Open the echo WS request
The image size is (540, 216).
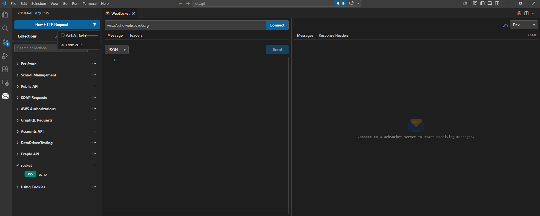[x=43, y=174]
